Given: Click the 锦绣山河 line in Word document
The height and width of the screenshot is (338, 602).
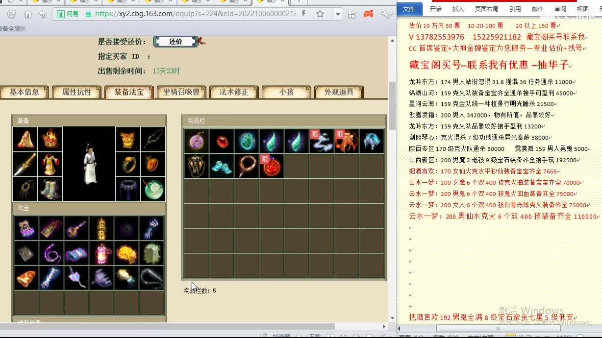Looking at the screenshot, I should pos(493,93).
